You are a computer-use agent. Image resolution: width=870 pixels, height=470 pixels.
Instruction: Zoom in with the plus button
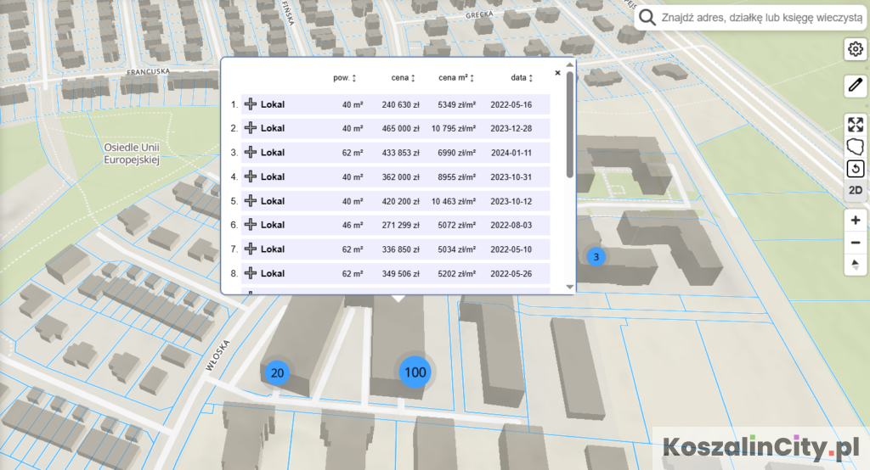tap(855, 220)
